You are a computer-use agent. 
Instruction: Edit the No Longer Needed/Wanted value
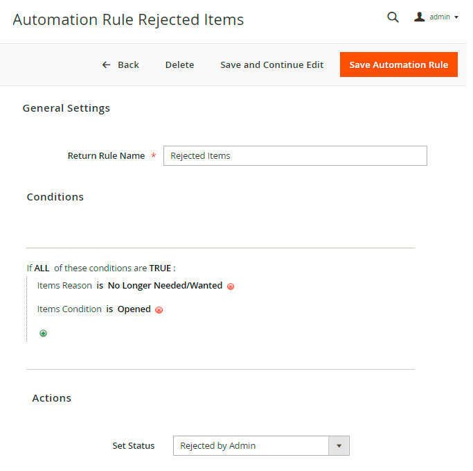(165, 285)
